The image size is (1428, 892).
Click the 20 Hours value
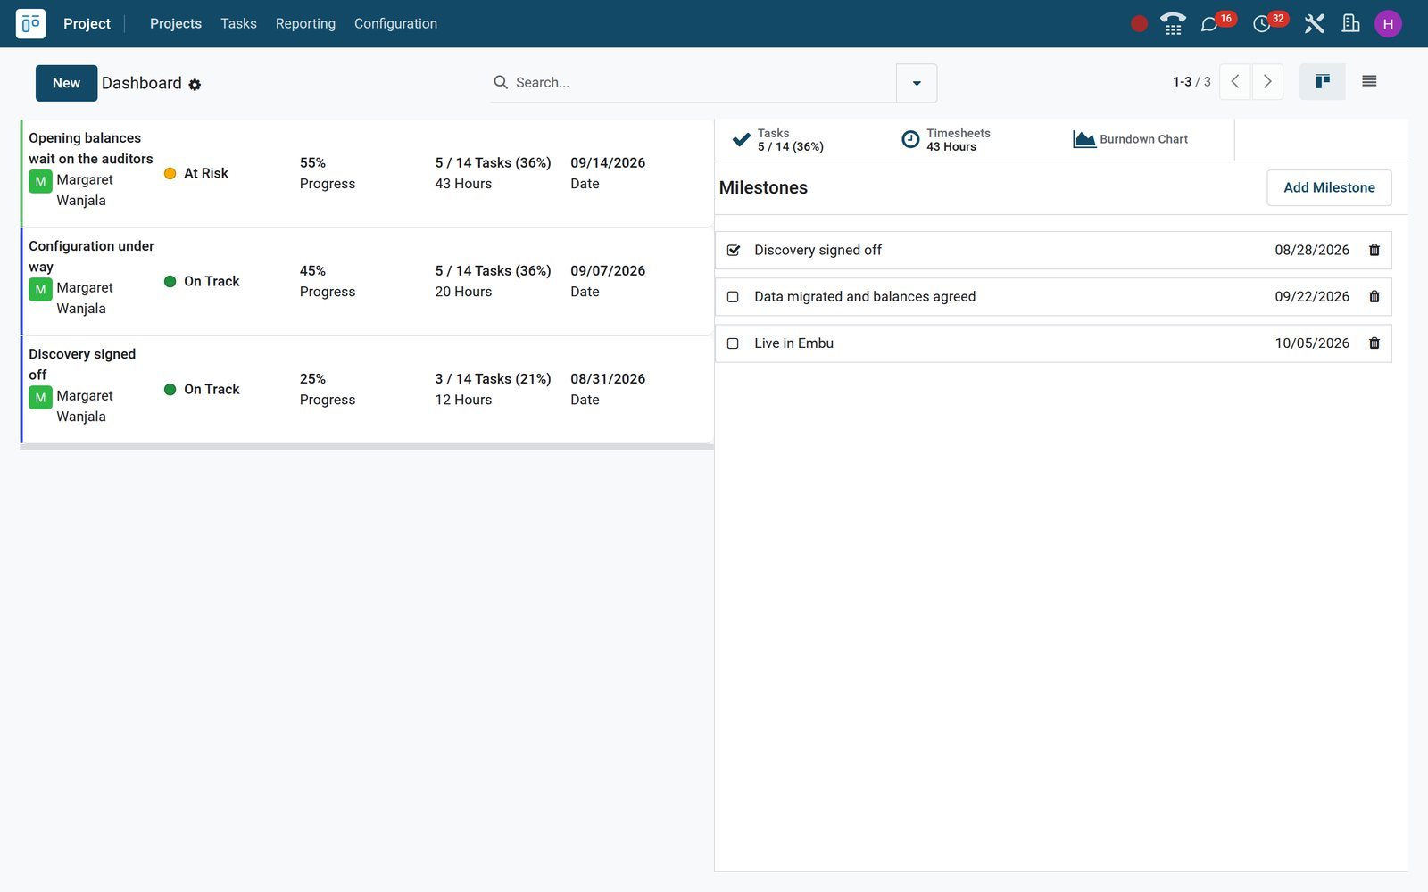coord(463,293)
